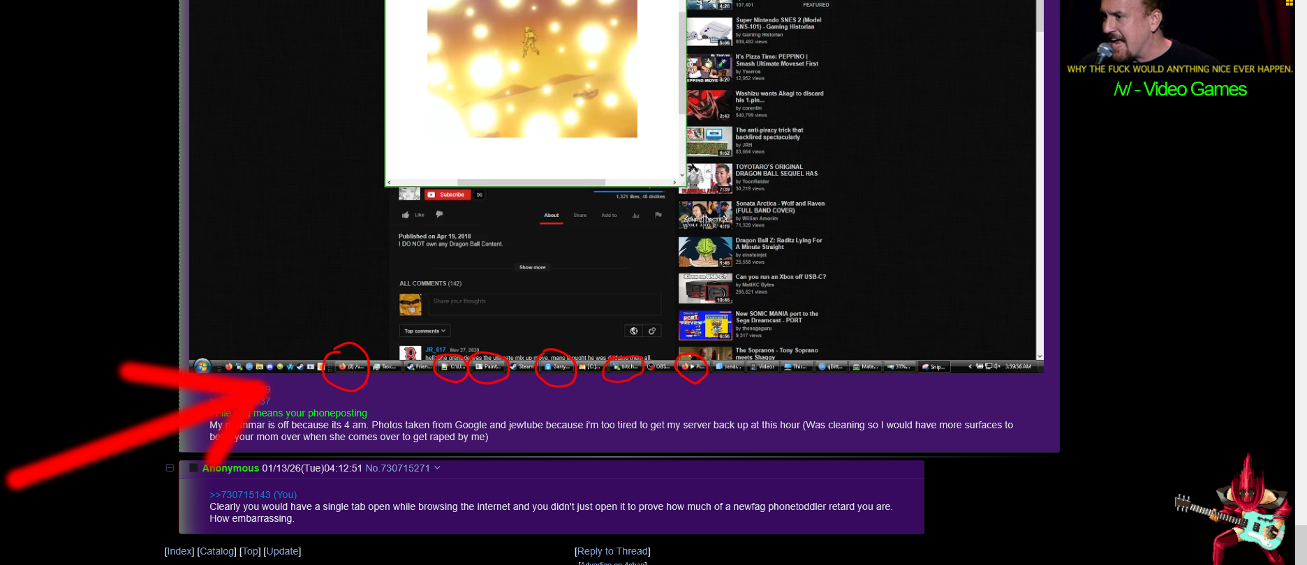
Task: Click the pinned Steam icon in the quick launch
Action: point(300,366)
